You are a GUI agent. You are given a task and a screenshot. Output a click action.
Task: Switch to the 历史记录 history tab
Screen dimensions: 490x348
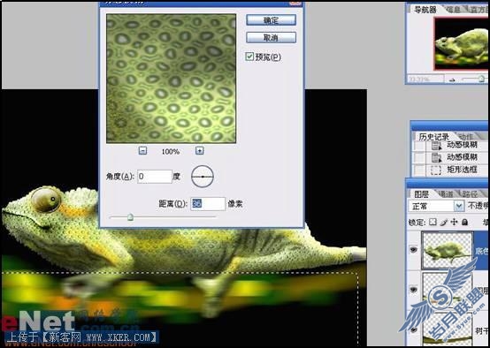(433, 137)
